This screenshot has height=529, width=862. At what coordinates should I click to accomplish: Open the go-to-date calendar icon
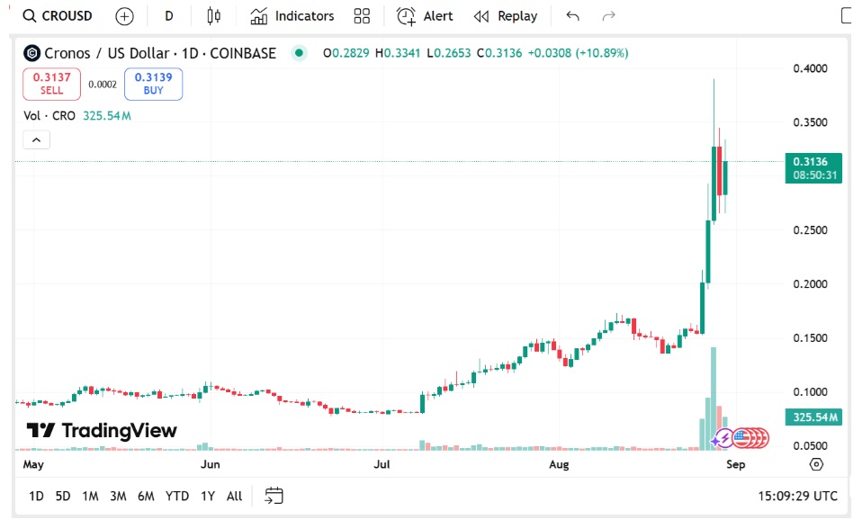pyautogui.click(x=273, y=496)
